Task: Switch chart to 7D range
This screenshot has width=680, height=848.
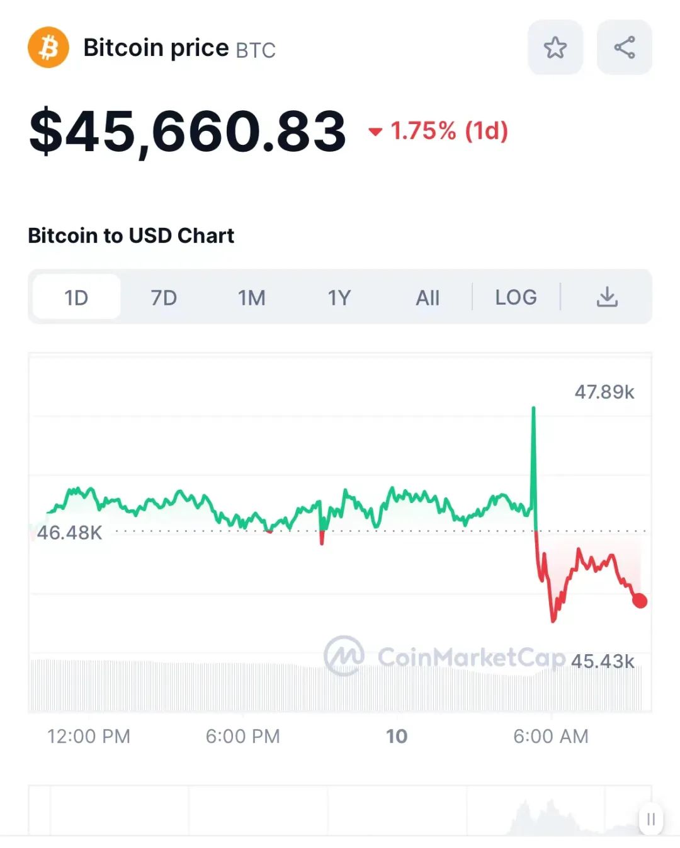Action: tap(164, 297)
